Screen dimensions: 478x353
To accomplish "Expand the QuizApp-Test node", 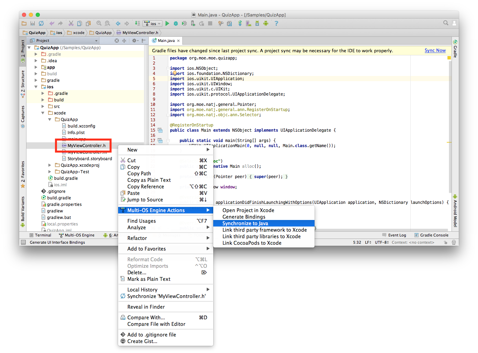I will point(50,172).
